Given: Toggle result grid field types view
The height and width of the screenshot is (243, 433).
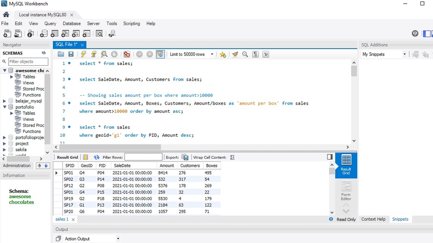Looking at the screenshot, I should (86, 157).
